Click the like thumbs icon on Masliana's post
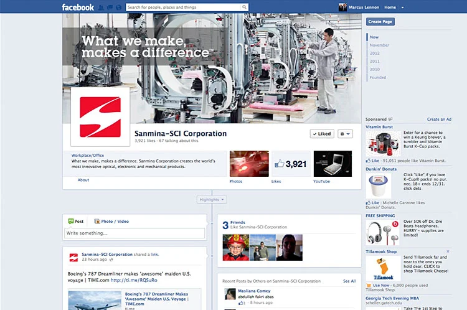The height and width of the screenshot is (310, 467). [240, 303]
